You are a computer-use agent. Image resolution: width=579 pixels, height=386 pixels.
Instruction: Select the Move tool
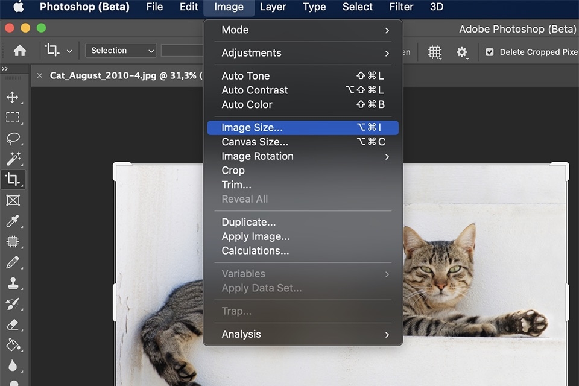click(13, 96)
